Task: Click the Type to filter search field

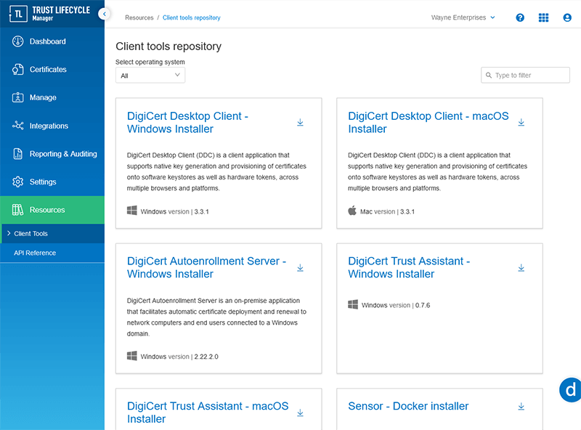Action: 525,76
